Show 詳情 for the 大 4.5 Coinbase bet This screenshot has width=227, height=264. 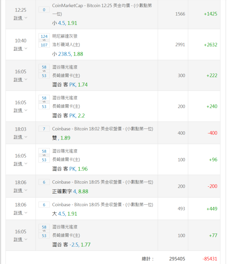point(18,213)
